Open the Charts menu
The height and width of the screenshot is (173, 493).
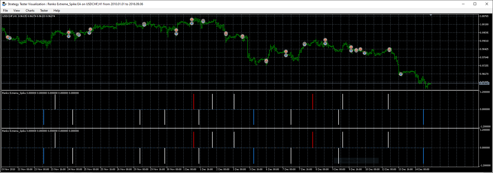click(x=30, y=11)
